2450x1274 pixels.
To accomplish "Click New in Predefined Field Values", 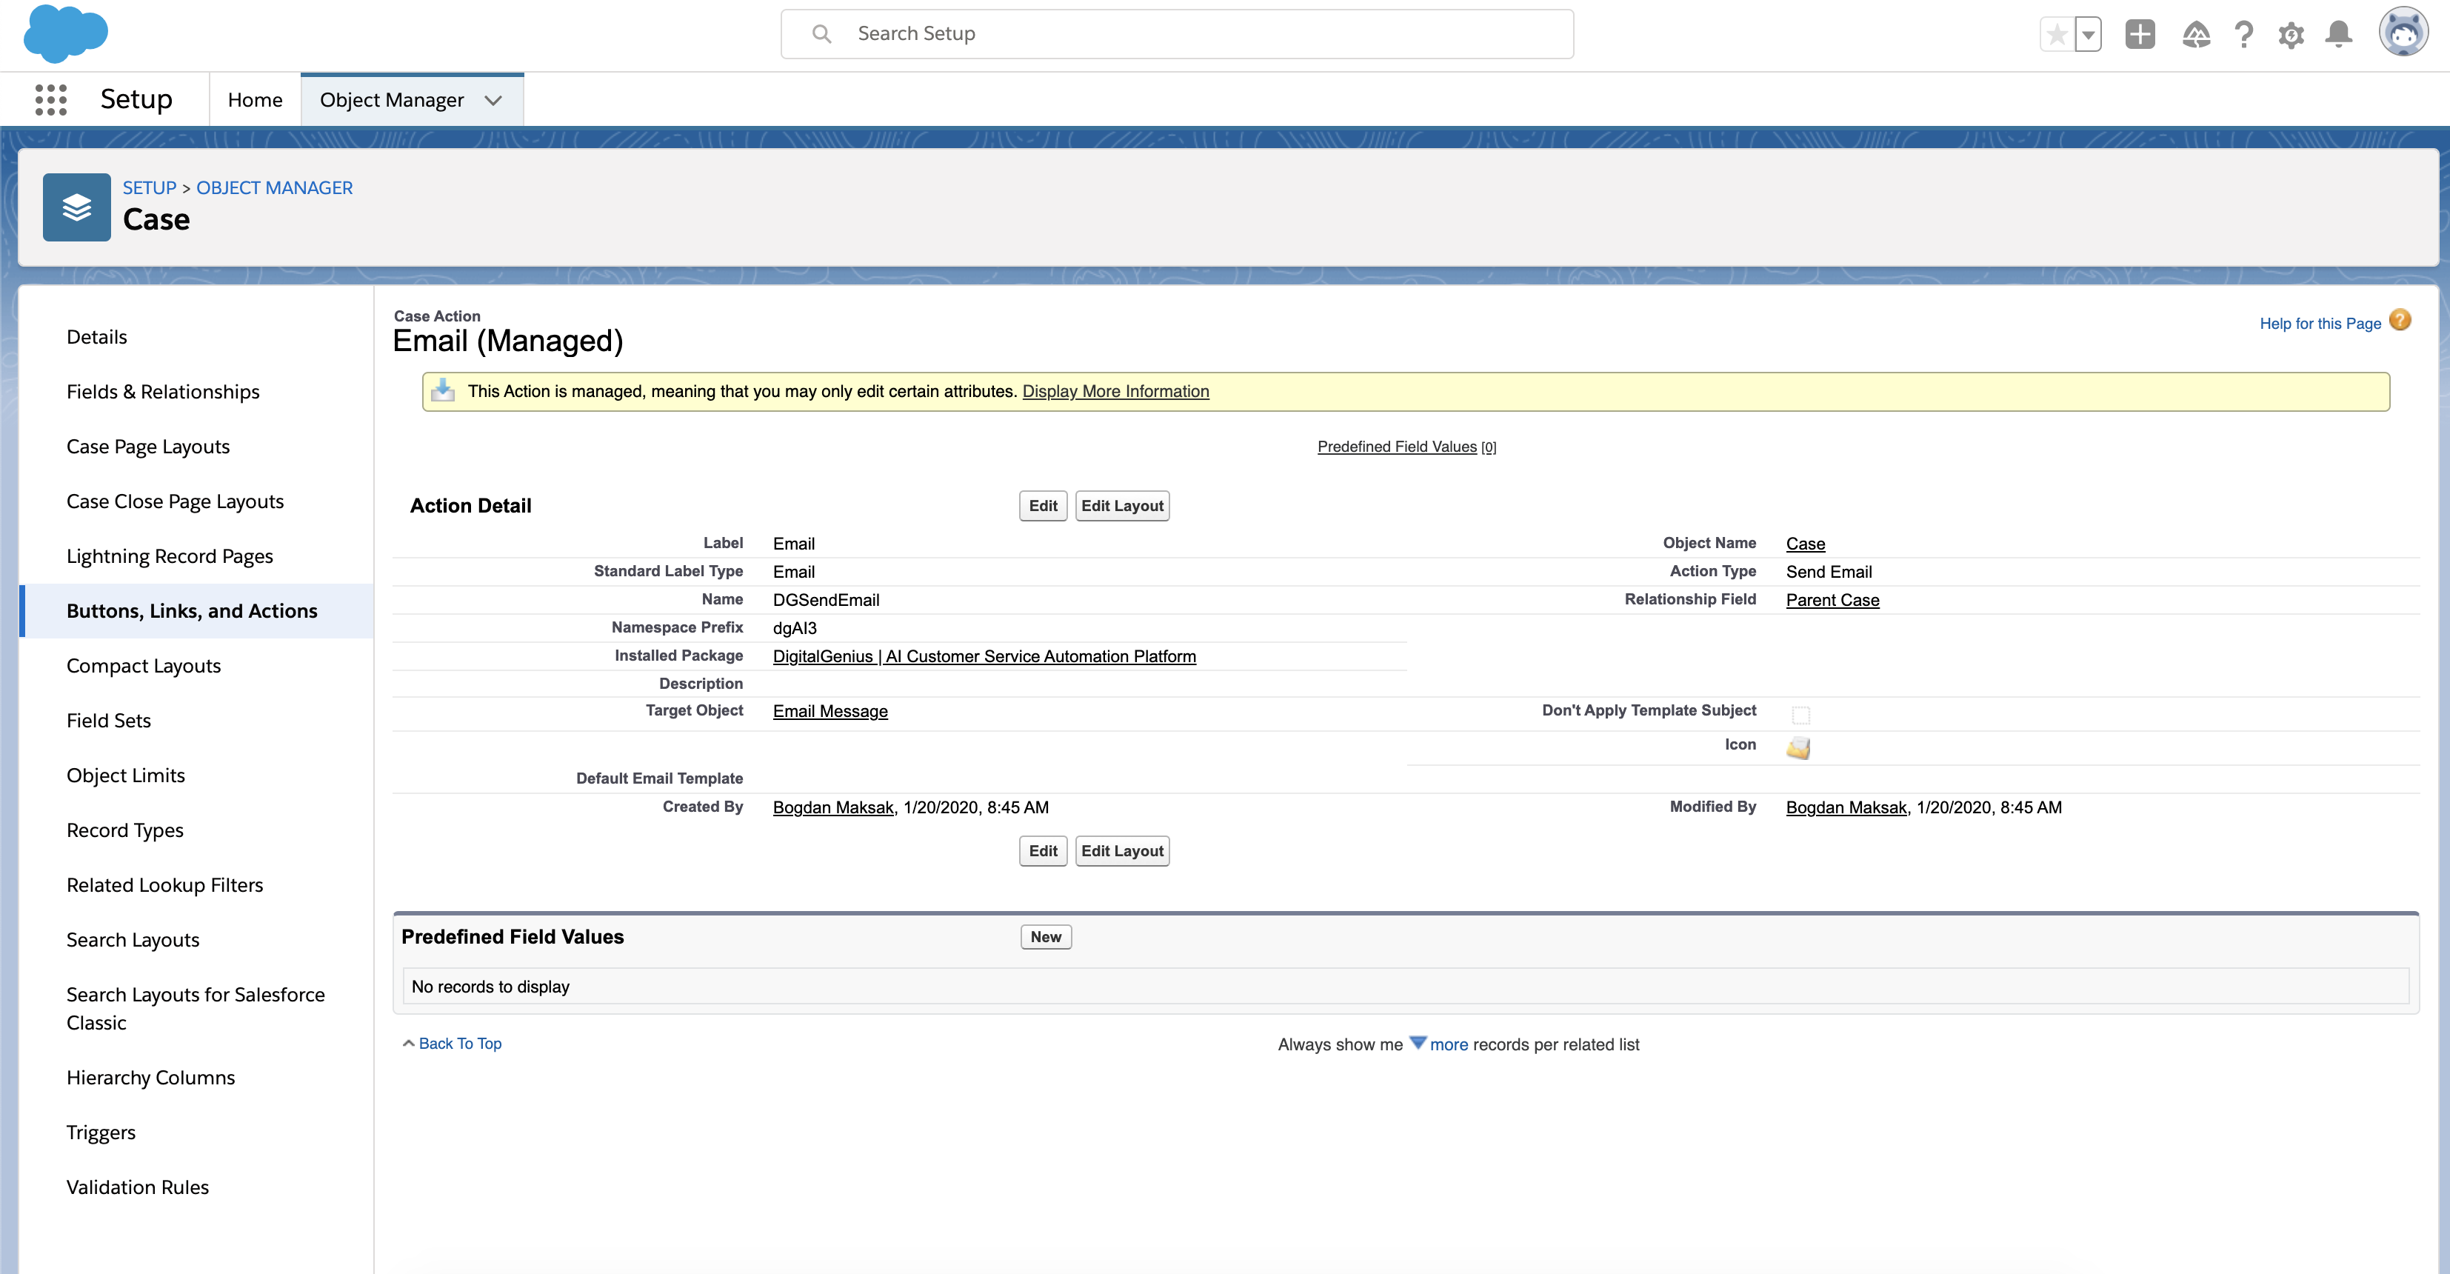I will 1045,937.
